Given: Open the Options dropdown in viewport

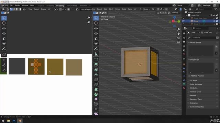Looking at the screenshot, I should 176,13.
